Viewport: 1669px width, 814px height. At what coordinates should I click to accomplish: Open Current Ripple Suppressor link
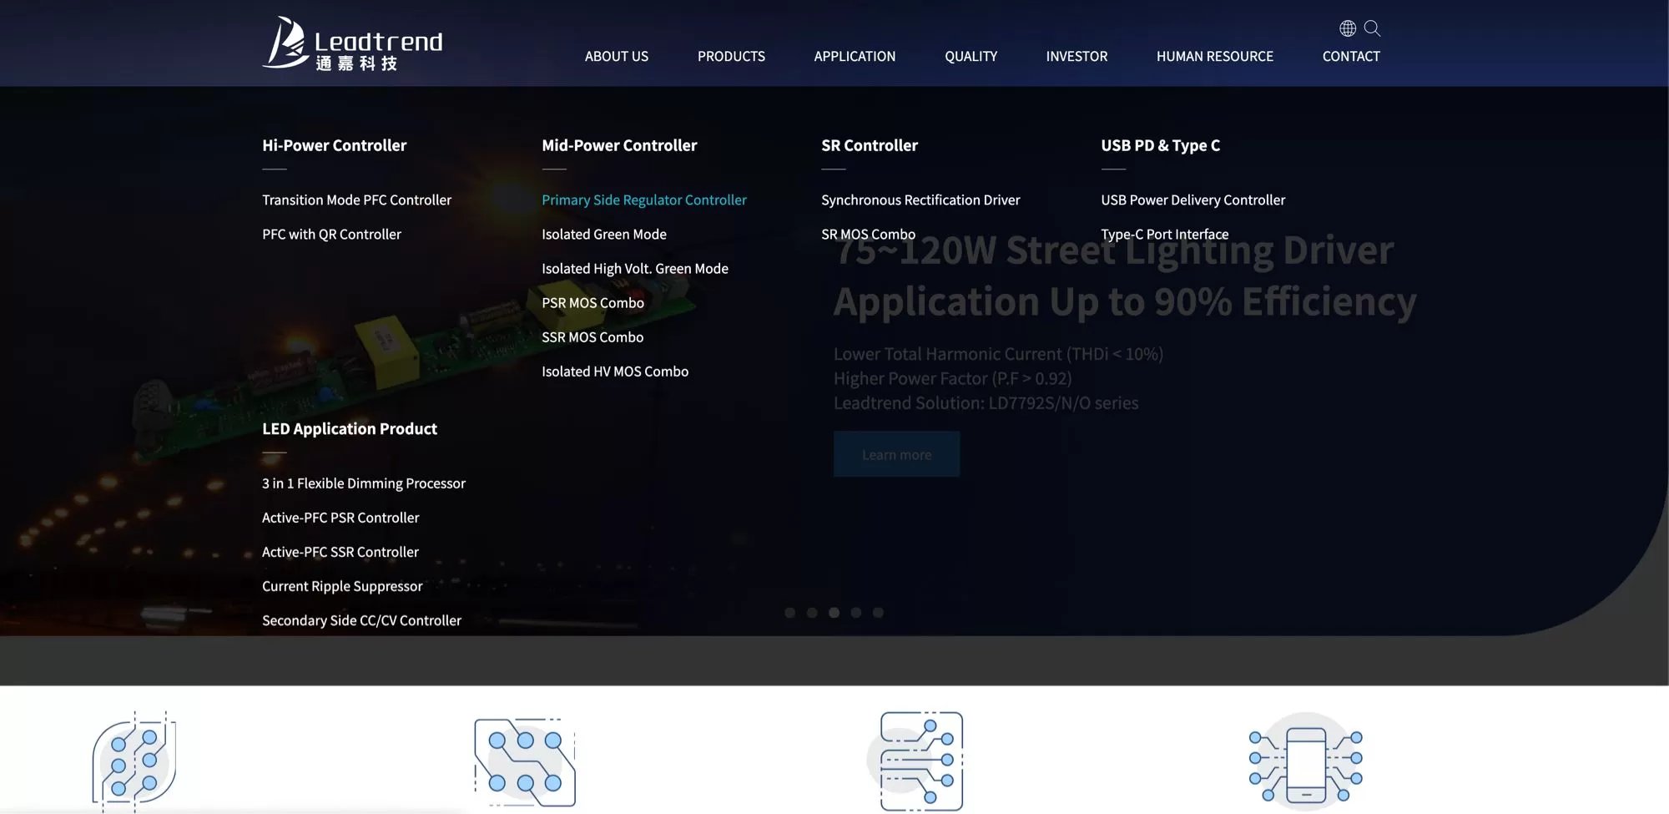(x=342, y=586)
